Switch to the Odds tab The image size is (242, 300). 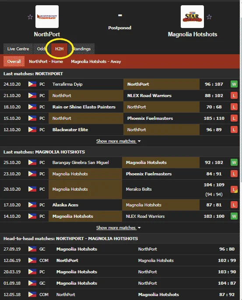[x=42, y=49]
